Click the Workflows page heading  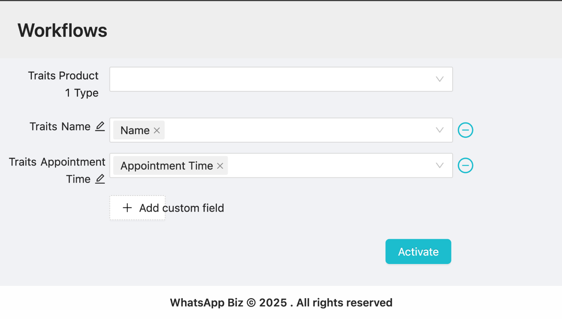point(62,30)
